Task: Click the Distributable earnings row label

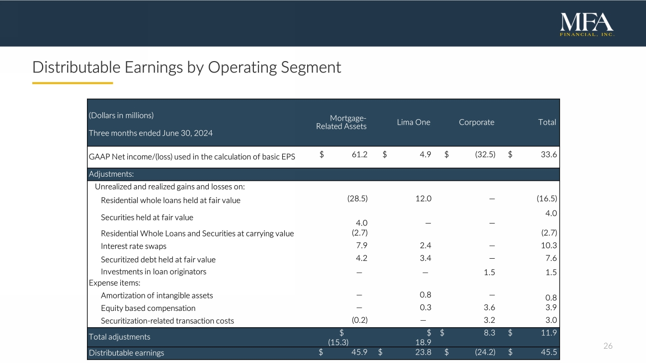Action: (126, 353)
